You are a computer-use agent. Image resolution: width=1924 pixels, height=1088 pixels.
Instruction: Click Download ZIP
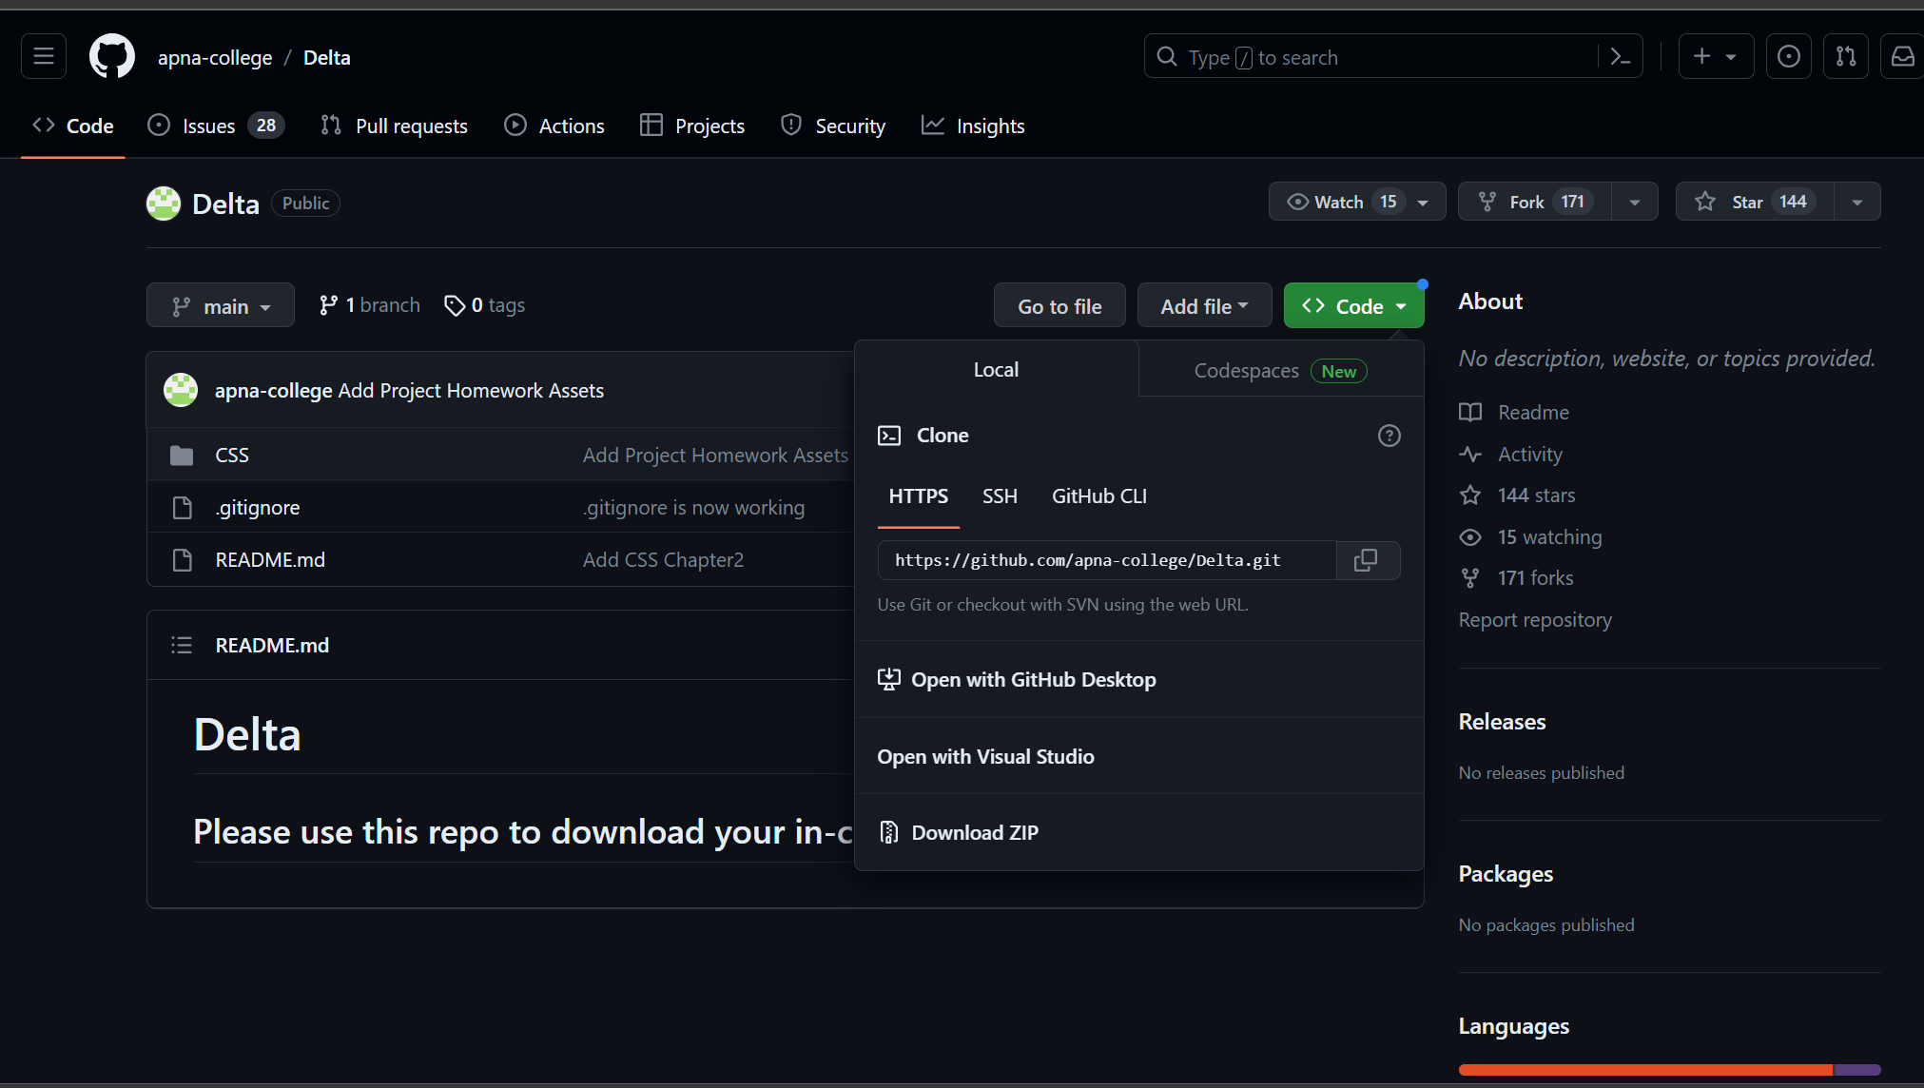coord(975,832)
